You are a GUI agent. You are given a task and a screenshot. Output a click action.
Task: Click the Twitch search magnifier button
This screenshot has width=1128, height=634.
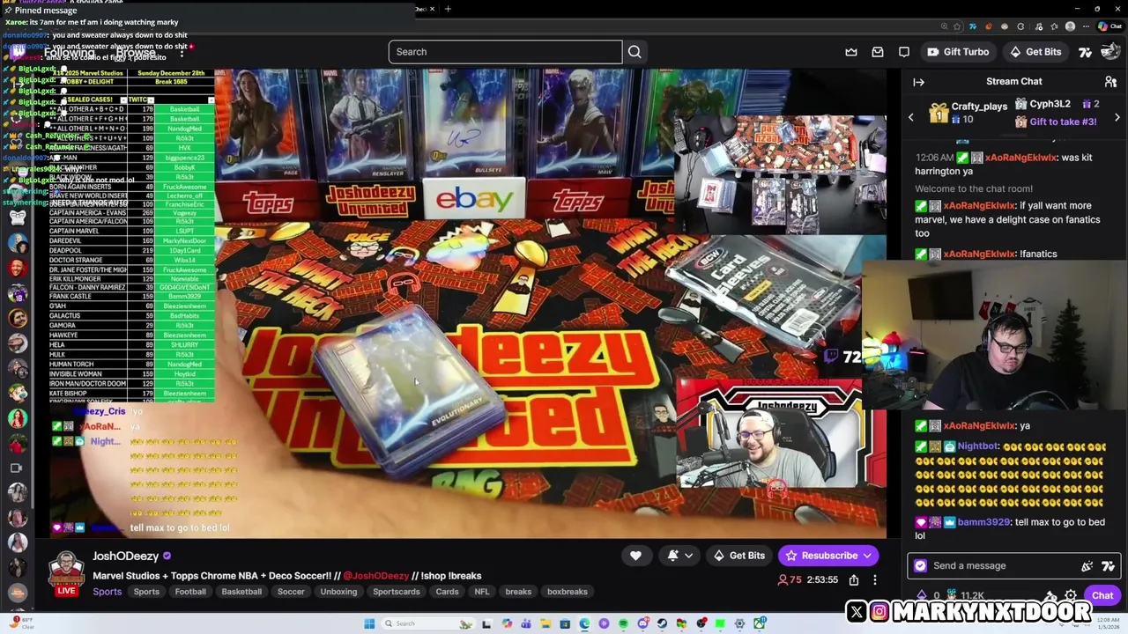click(x=634, y=52)
